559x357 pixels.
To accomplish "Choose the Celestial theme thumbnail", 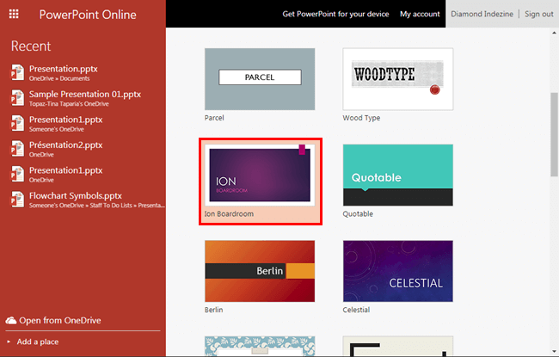I will [397, 271].
